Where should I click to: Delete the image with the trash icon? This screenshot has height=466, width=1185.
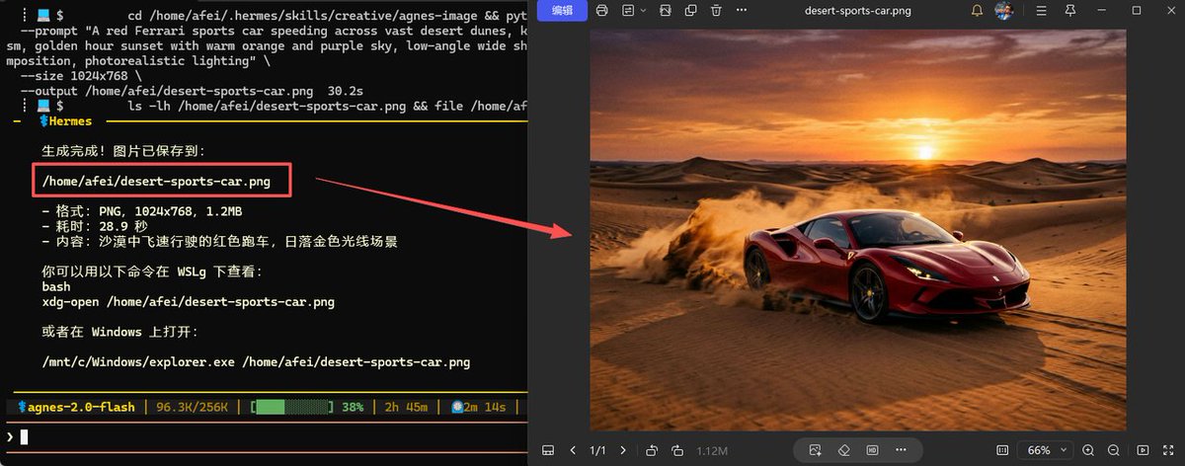coord(716,11)
